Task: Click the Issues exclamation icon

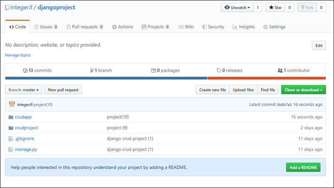Action: click(37, 27)
